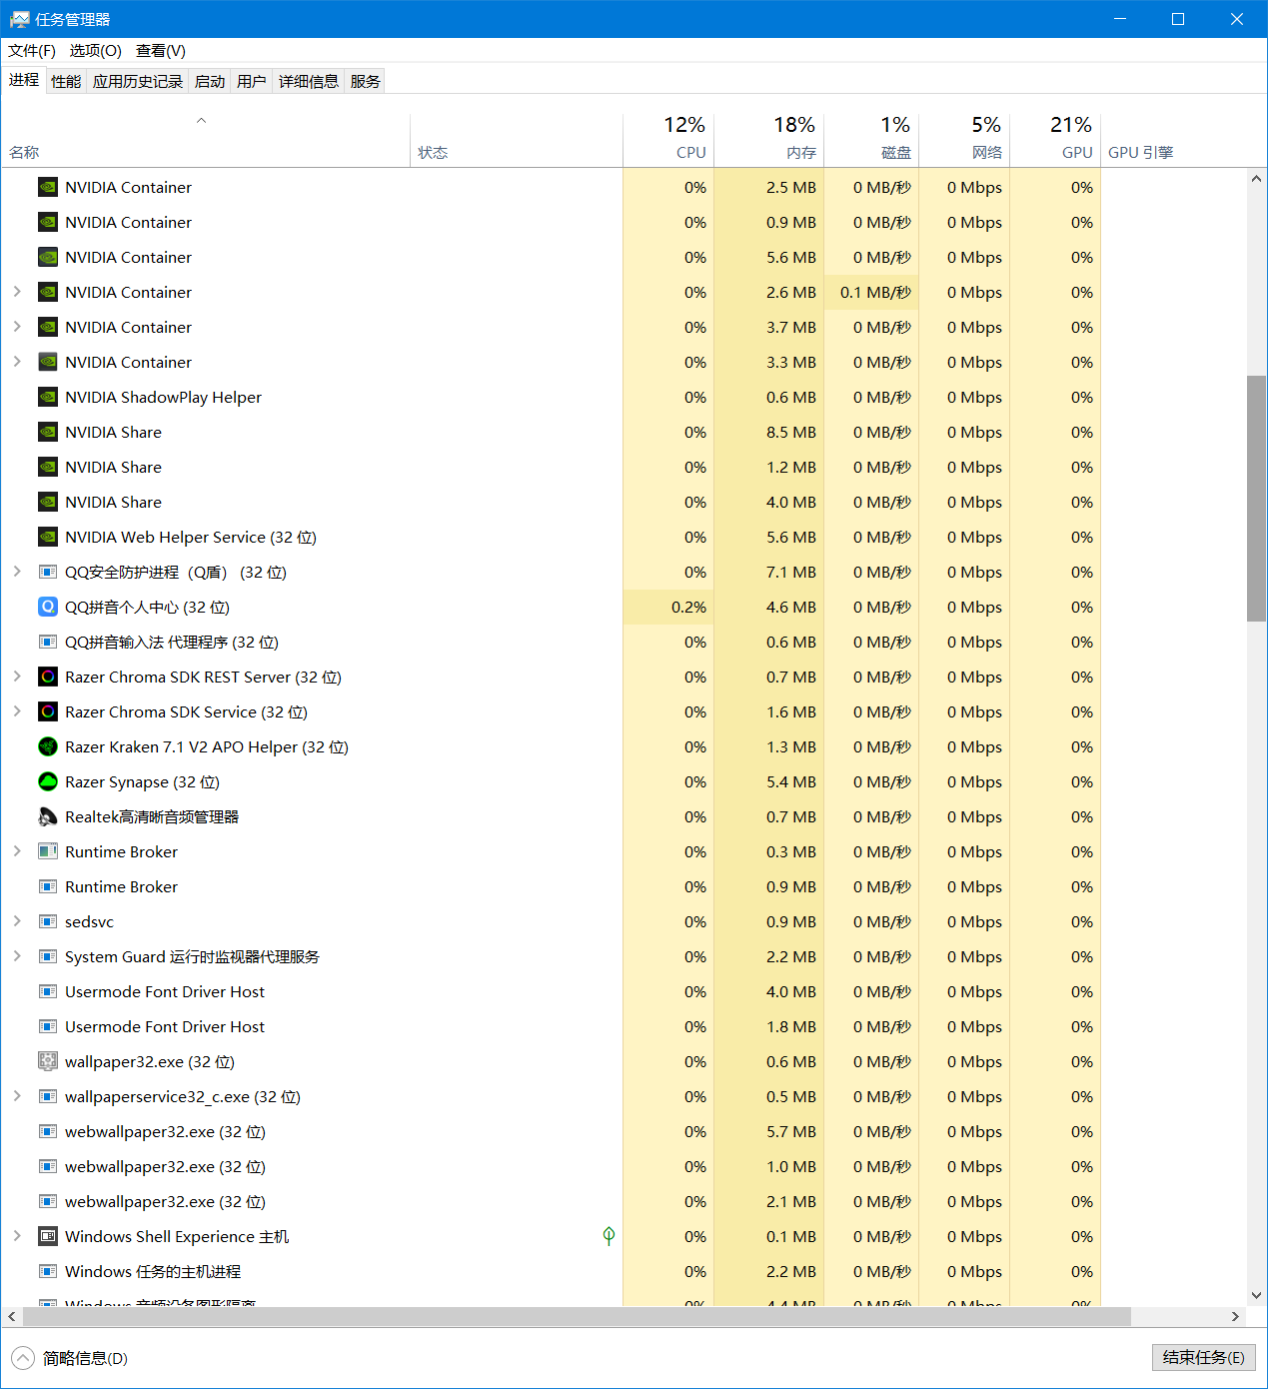Click the QQ拼音个人中心 blue Q icon
The width and height of the screenshot is (1268, 1389).
coord(48,607)
